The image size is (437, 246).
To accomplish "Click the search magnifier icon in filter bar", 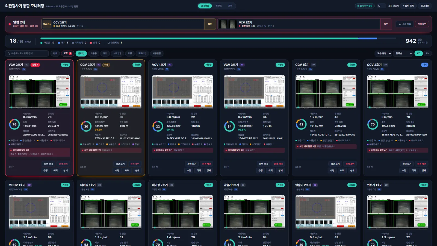I will tap(9, 54).
